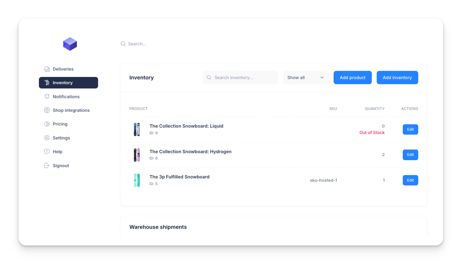This screenshot has width=462, height=264.
Task: Click the Shop integrations storefront icon
Action: tap(47, 110)
